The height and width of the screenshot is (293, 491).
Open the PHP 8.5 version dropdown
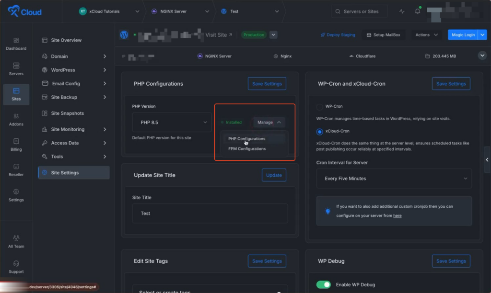(172, 123)
